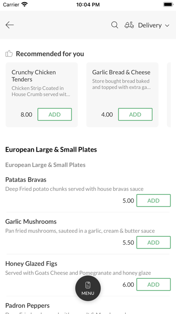Tap the battery icon in status bar
The image size is (176, 314).
coord(168,5)
